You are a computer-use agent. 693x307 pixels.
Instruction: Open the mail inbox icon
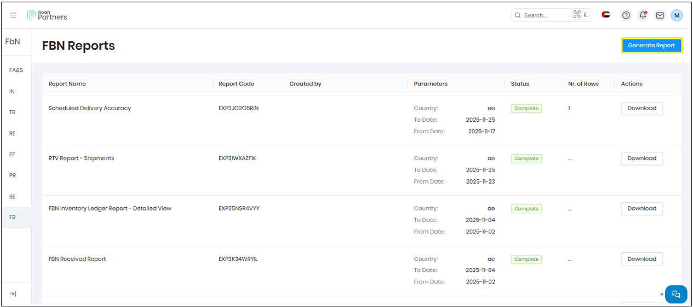tap(660, 15)
